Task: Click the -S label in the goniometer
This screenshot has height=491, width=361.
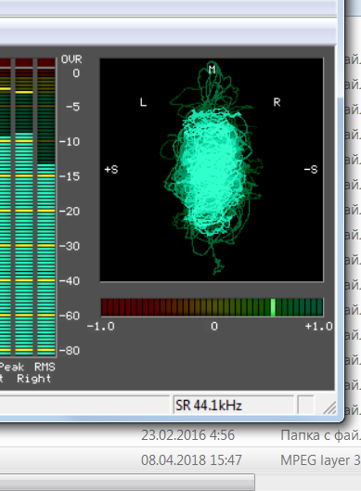Action: coord(311,170)
